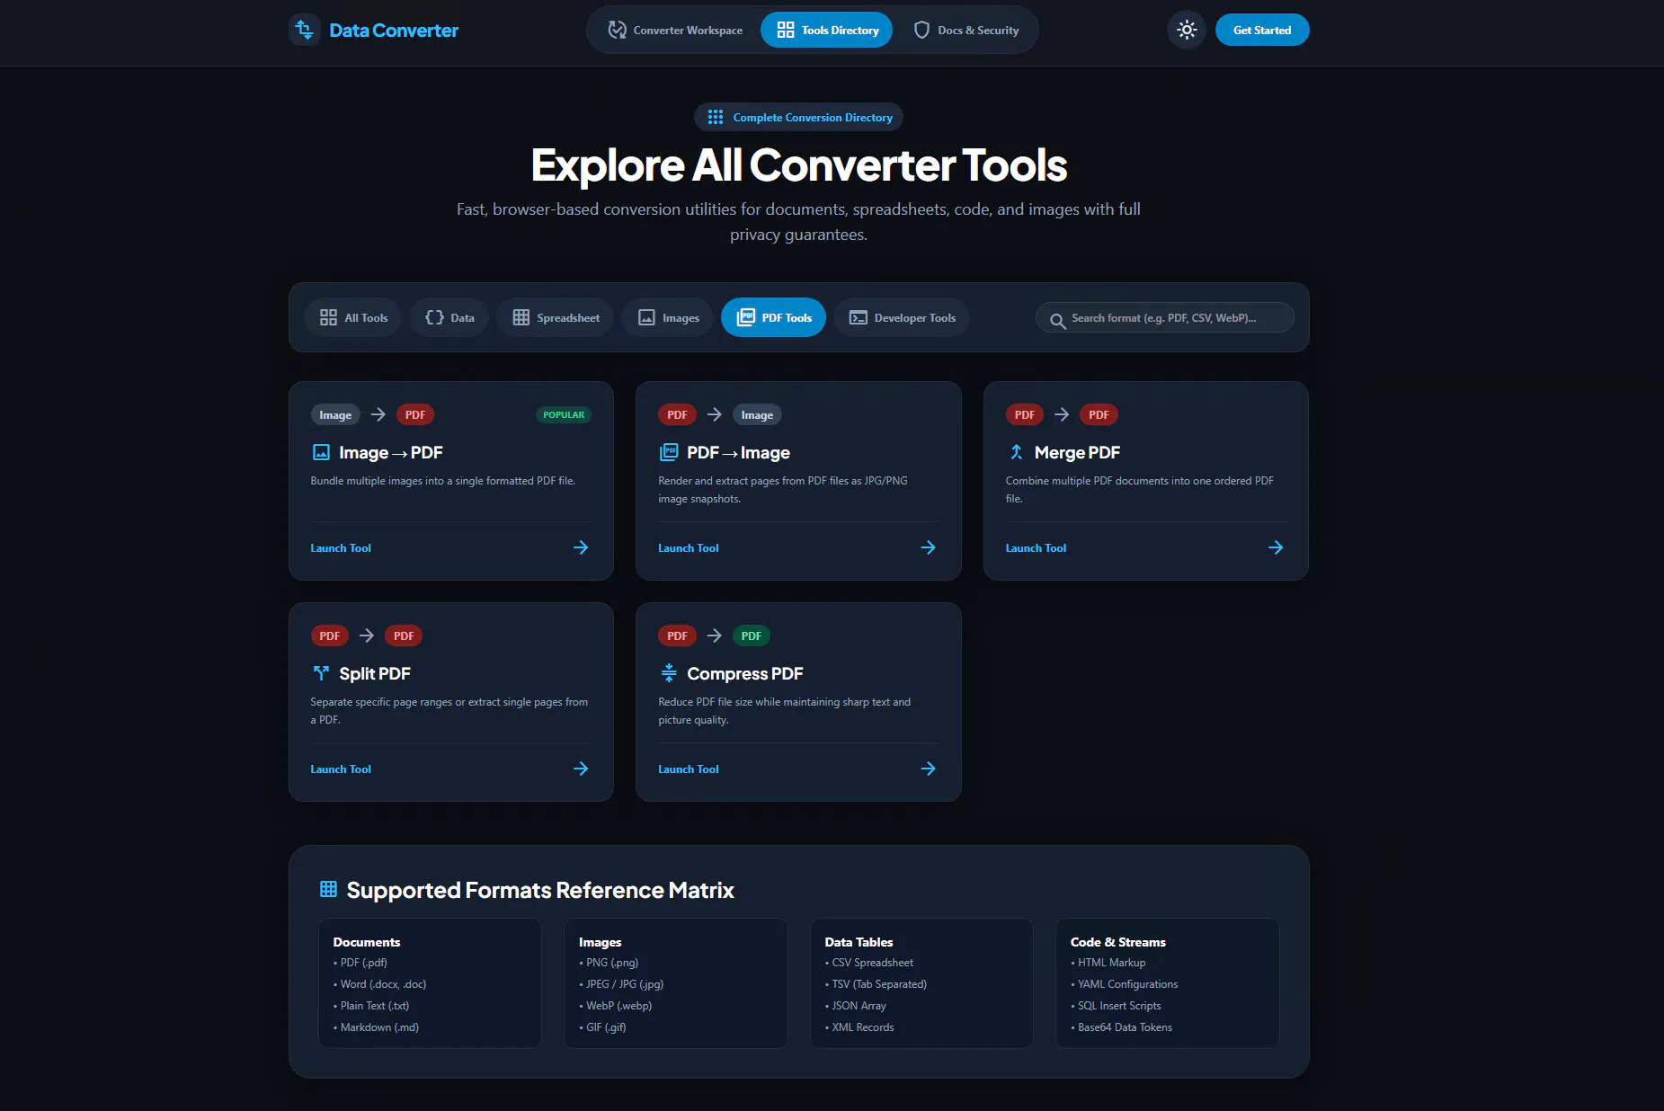Filter by Images category

click(668, 317)
